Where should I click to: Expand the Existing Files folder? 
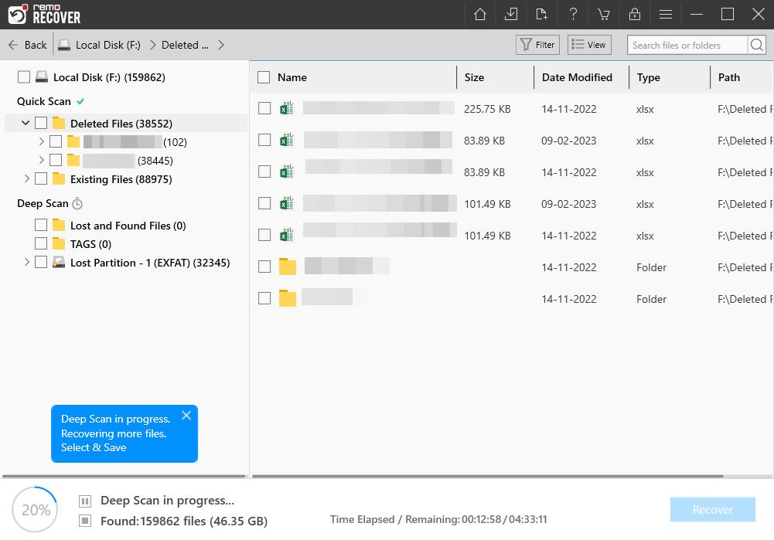pos(27,179)
